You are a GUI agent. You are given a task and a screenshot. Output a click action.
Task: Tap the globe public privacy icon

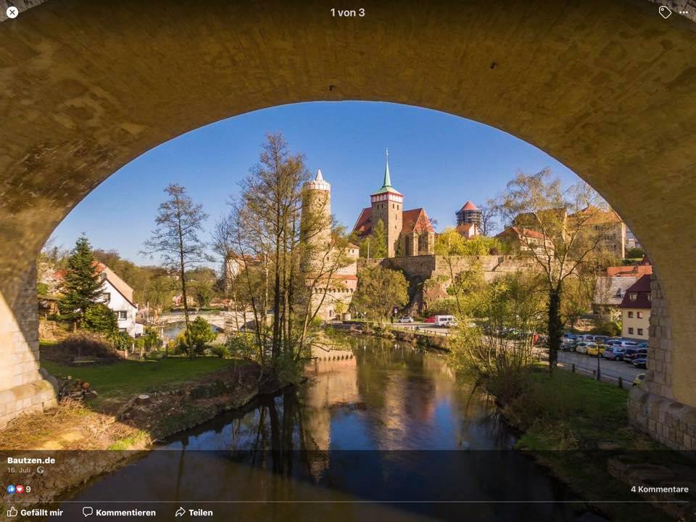tap(41, 470)
